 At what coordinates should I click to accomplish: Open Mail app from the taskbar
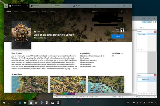tap(53, 103)
